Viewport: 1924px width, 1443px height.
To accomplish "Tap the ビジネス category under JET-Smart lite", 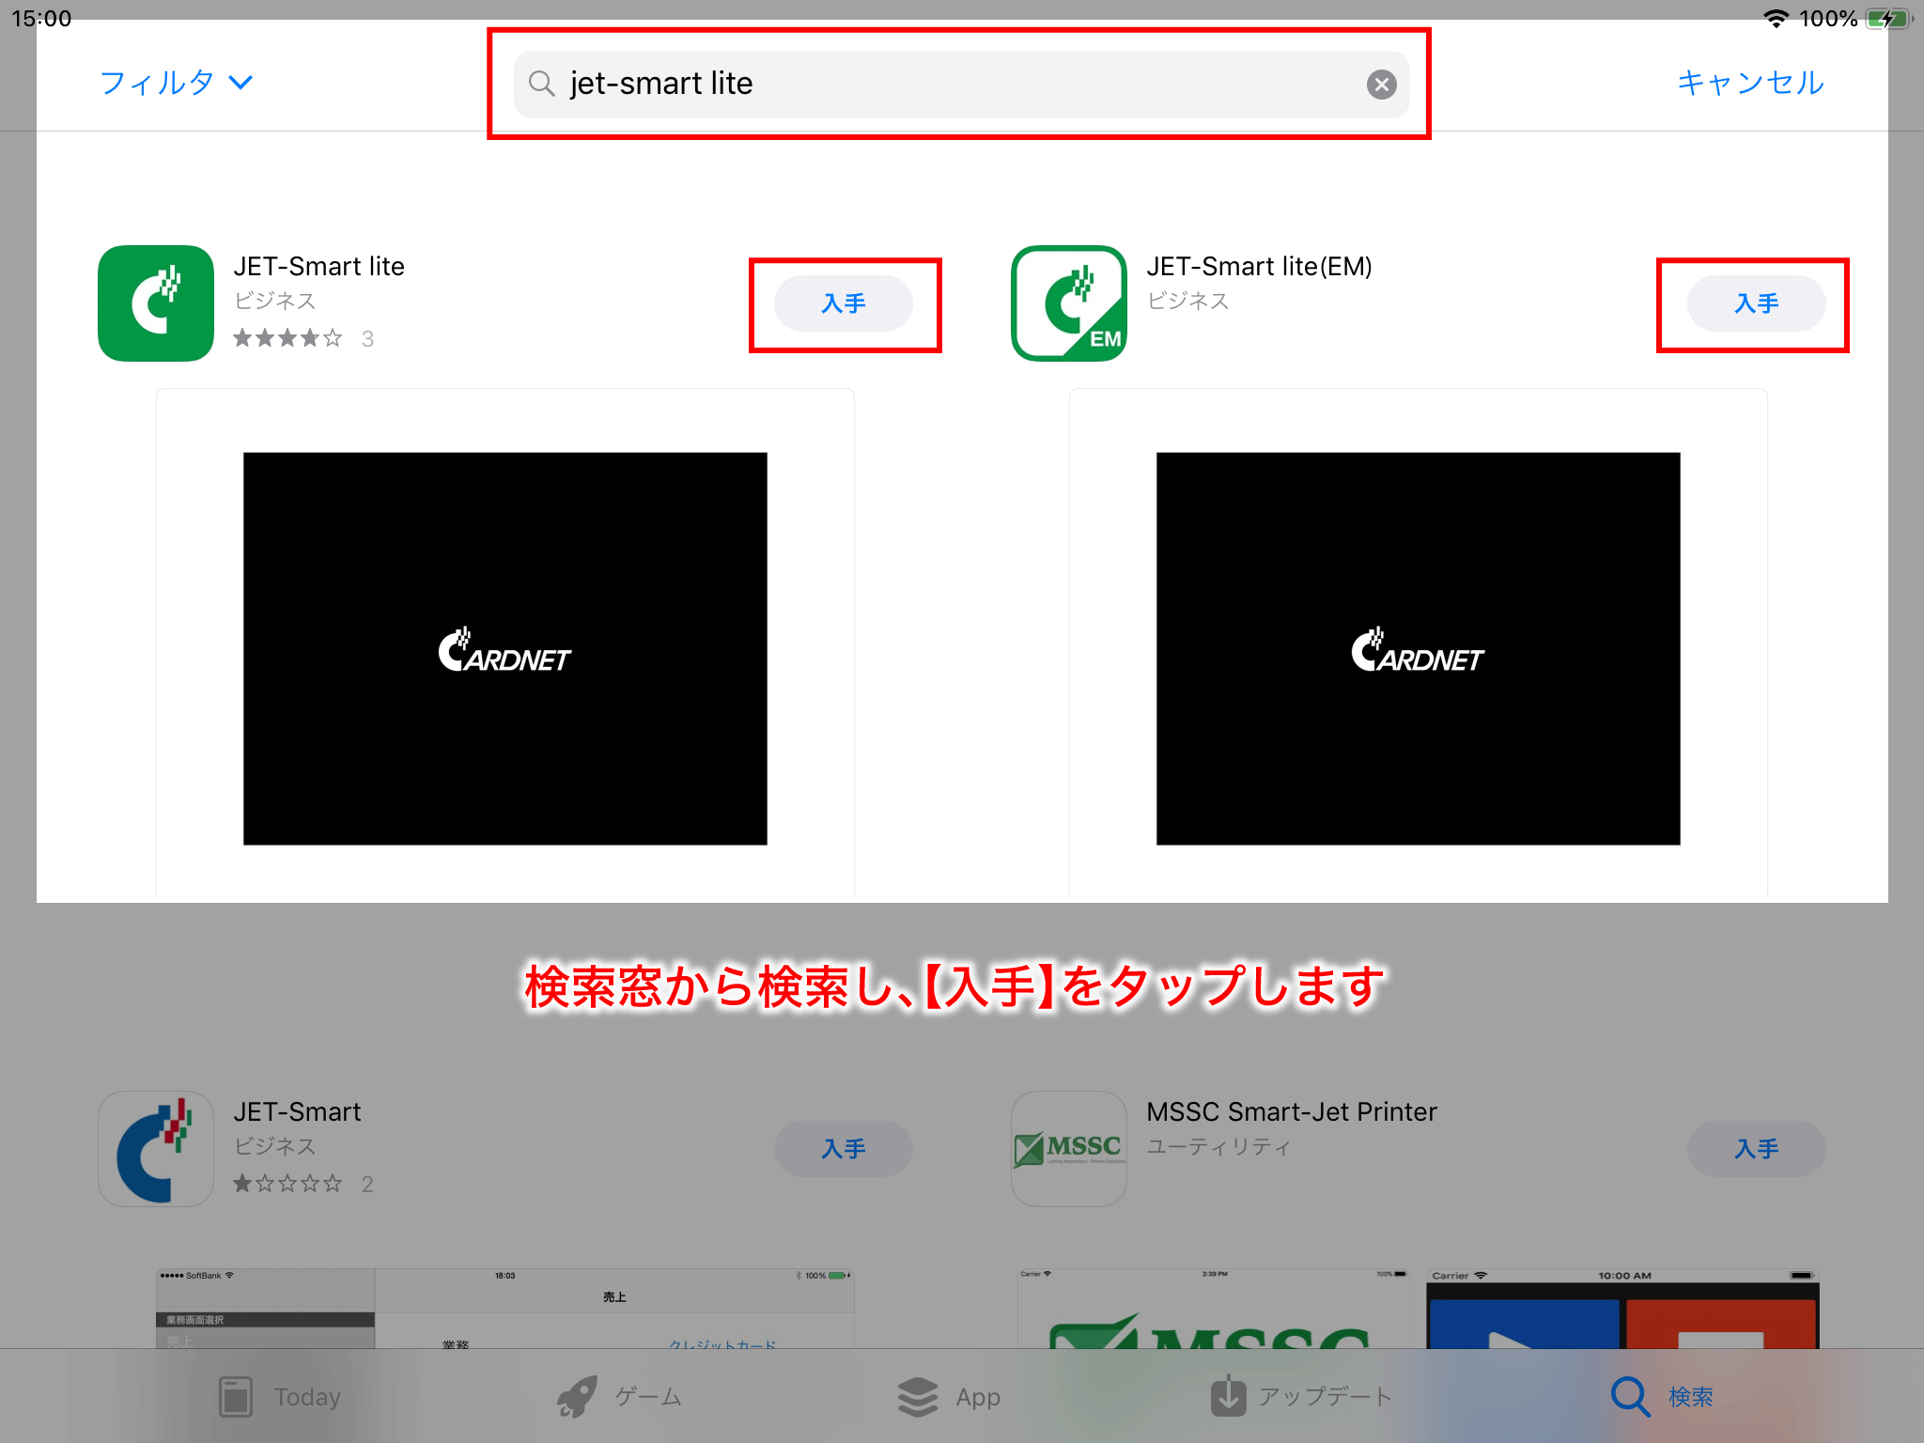I will (x=274, y=301).
